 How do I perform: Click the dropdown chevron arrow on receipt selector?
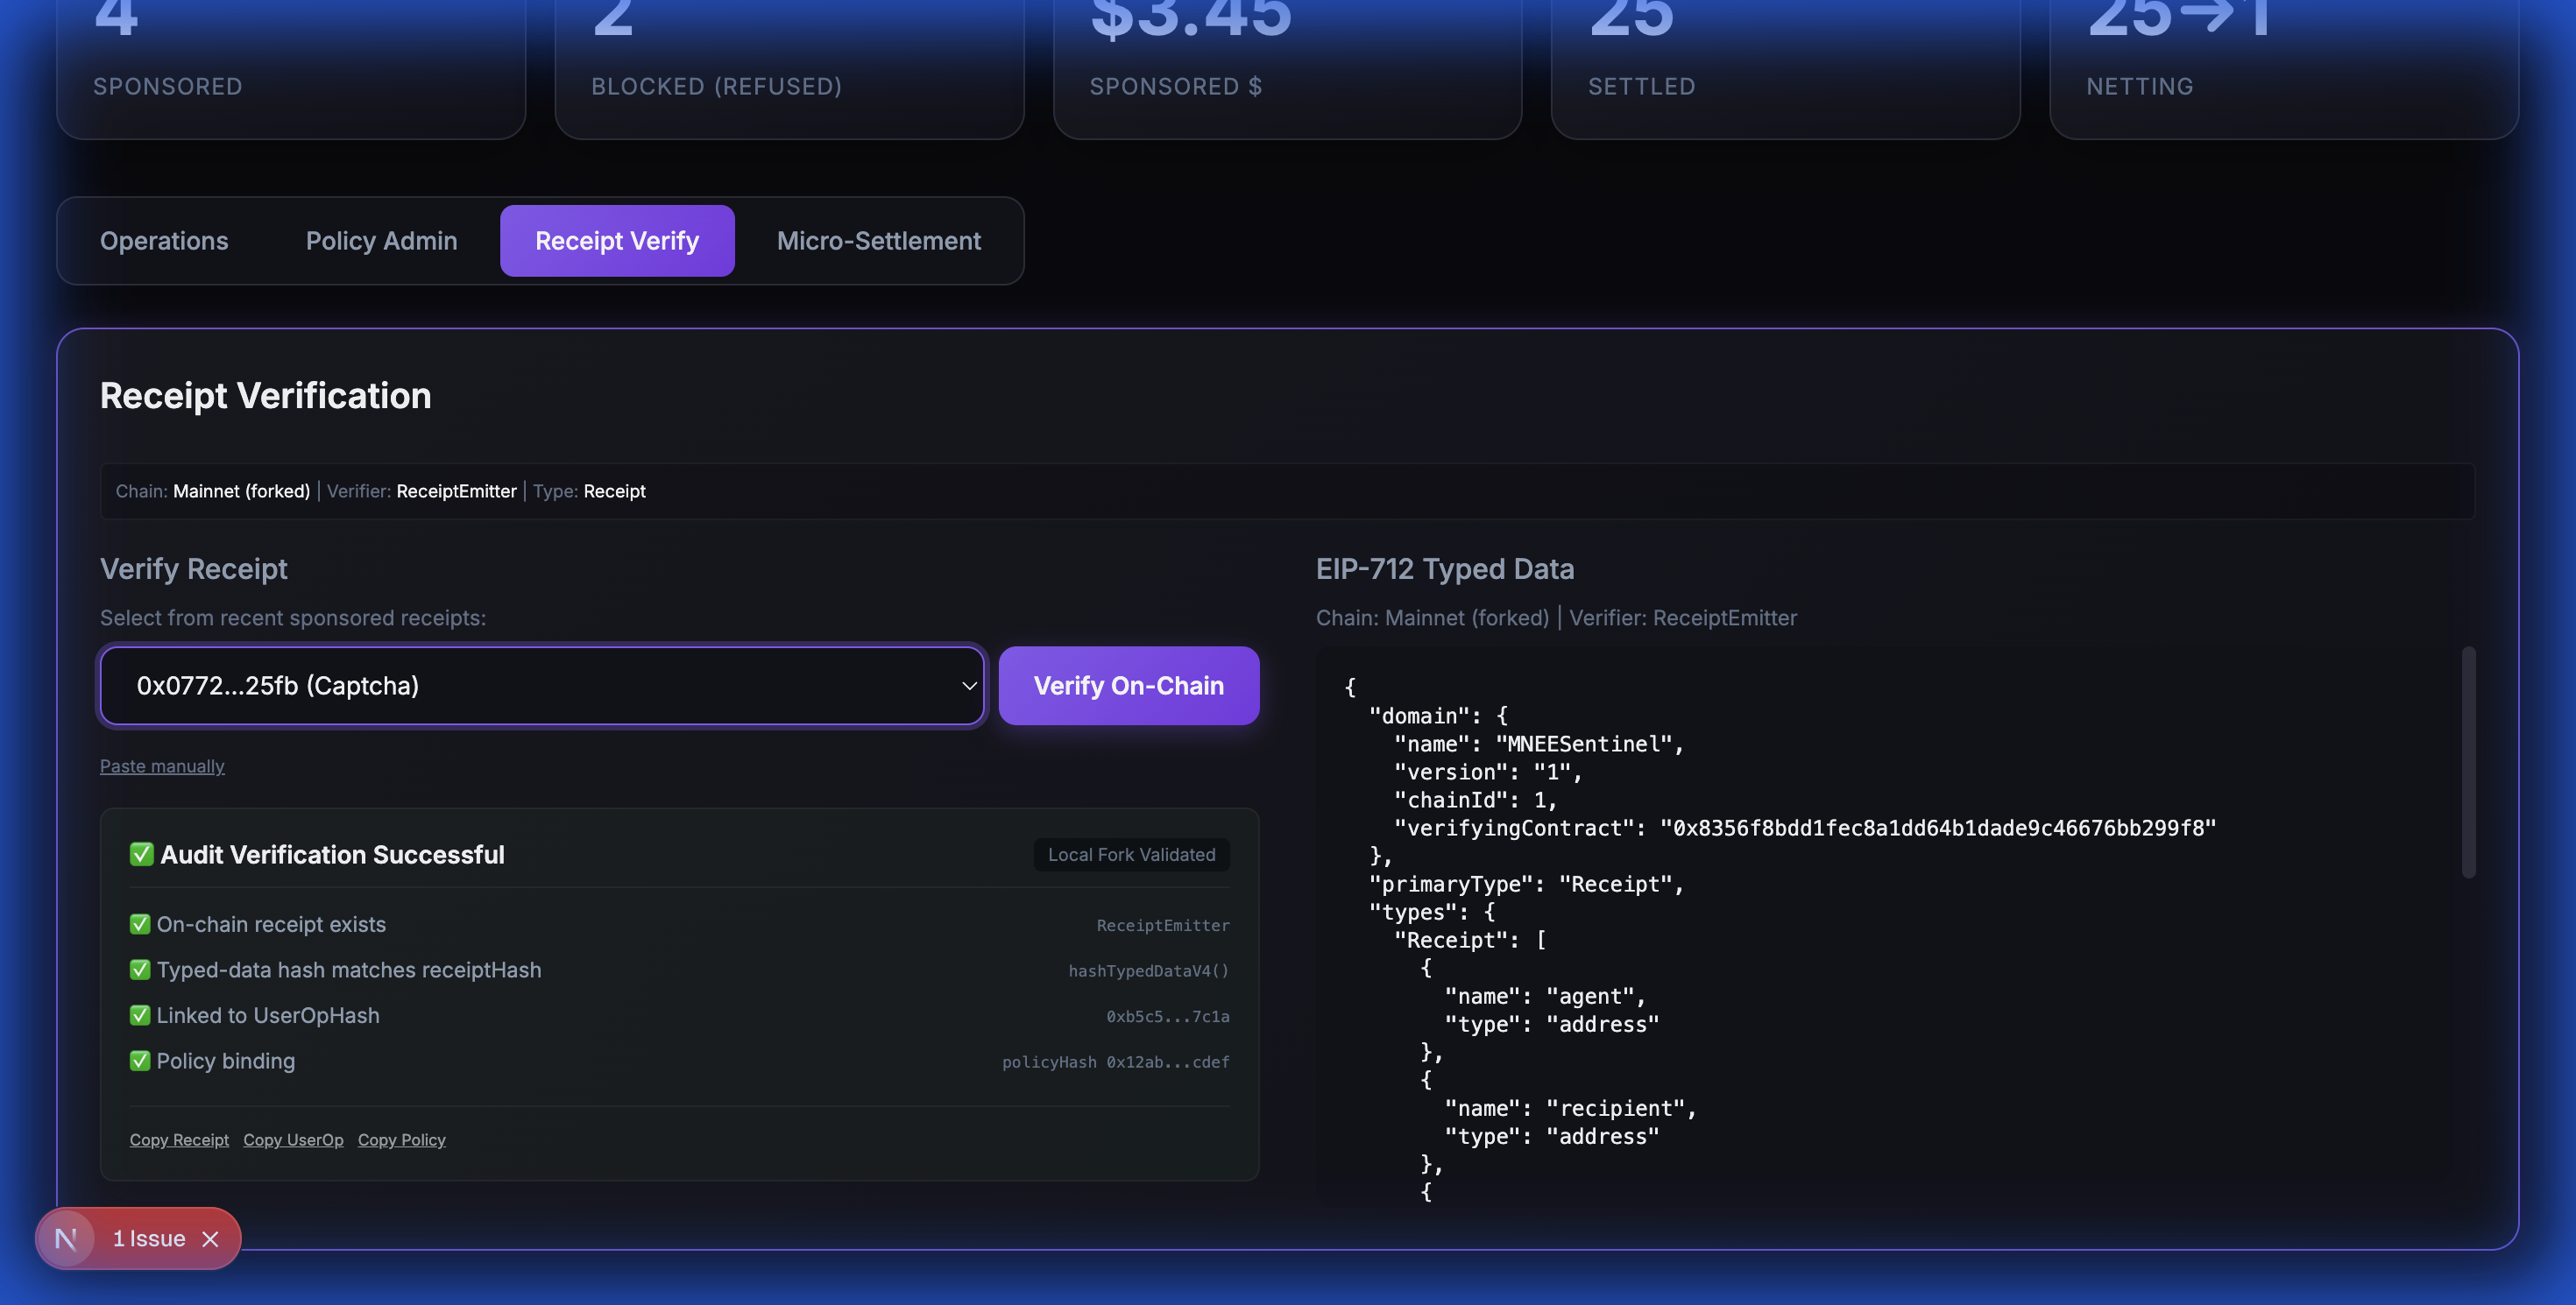point(968,686)
